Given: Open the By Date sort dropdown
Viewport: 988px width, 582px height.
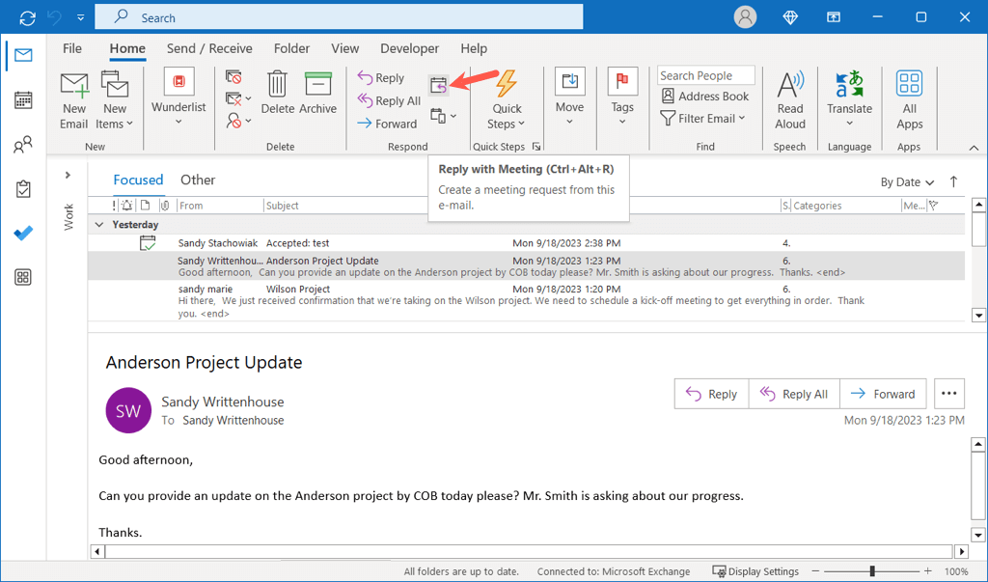Looking at the screenshot, I should (907, 181).
